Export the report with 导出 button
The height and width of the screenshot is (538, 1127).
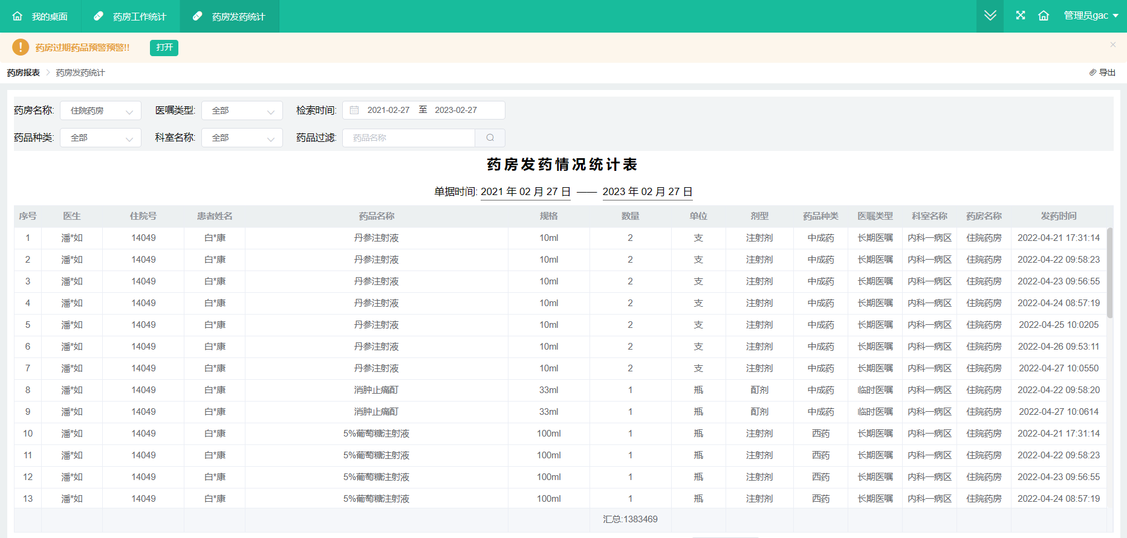[x=1102, y=72]
